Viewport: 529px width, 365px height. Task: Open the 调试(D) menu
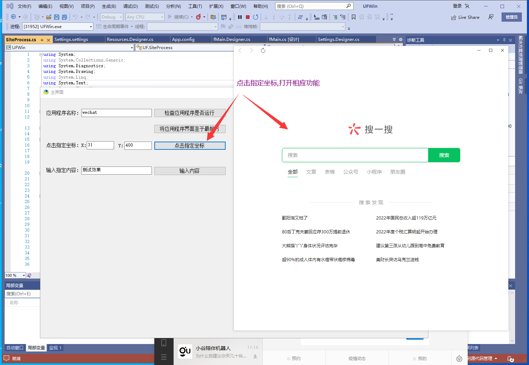tap(130, 6)
